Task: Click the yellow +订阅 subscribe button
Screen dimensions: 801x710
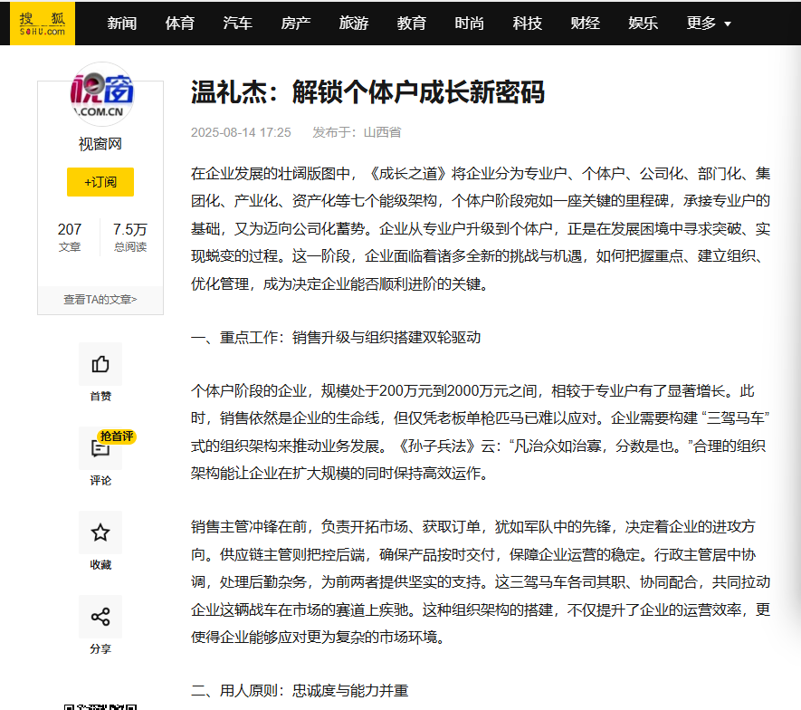Action: (x=100, y=182)
